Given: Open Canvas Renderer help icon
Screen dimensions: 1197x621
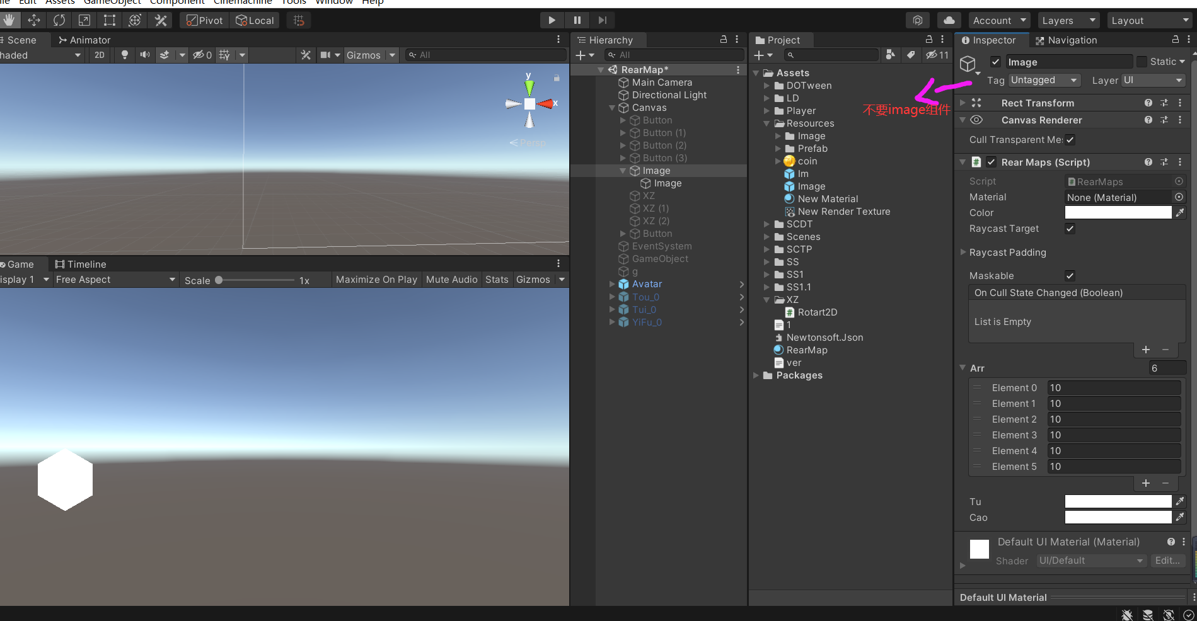Looking at the screenshot, I should click(1148, 120).
